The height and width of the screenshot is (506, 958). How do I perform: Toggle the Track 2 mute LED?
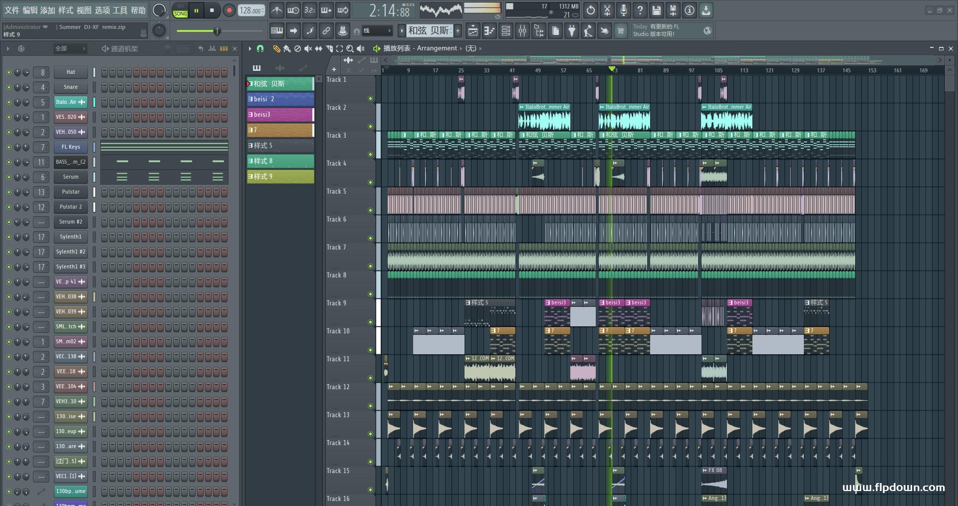tap(370, 127)
